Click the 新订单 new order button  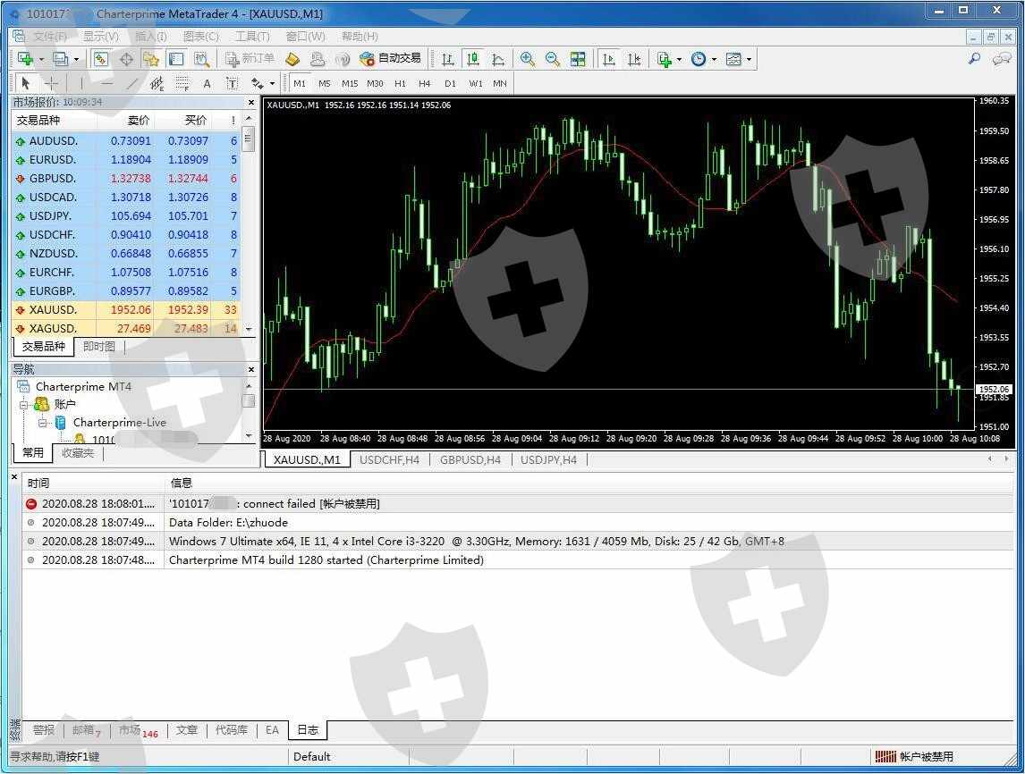click(x=250, y=59)
